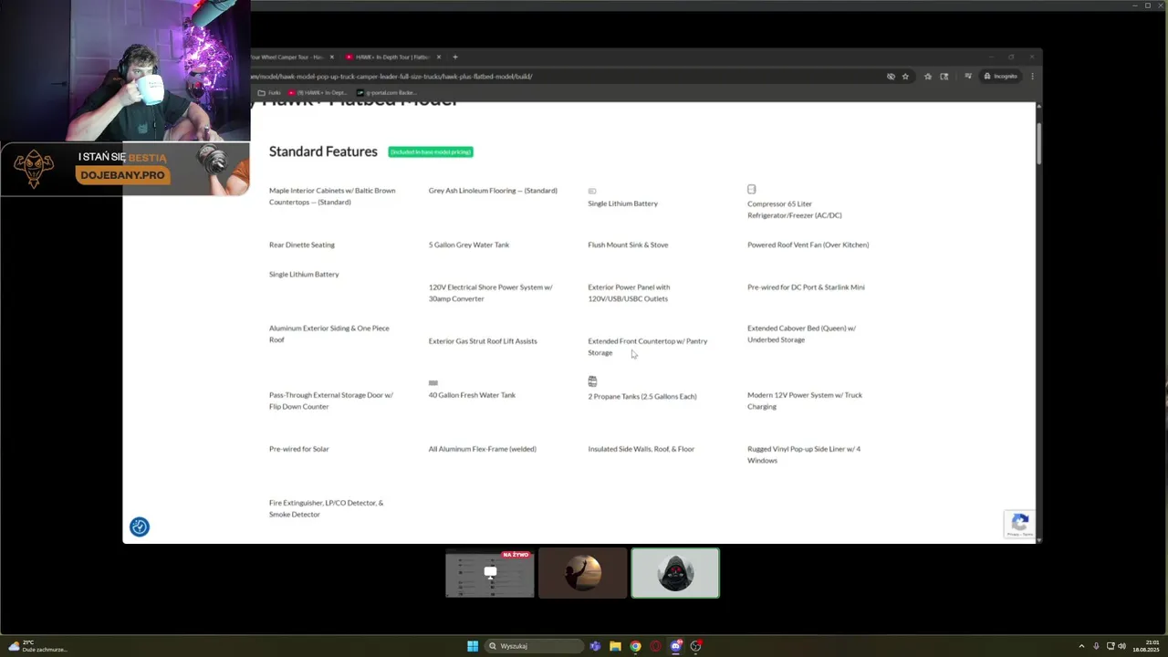Switch to the Four Wheel Camper Tour tab
1168x657 pixels.
[x=287, y=57]
